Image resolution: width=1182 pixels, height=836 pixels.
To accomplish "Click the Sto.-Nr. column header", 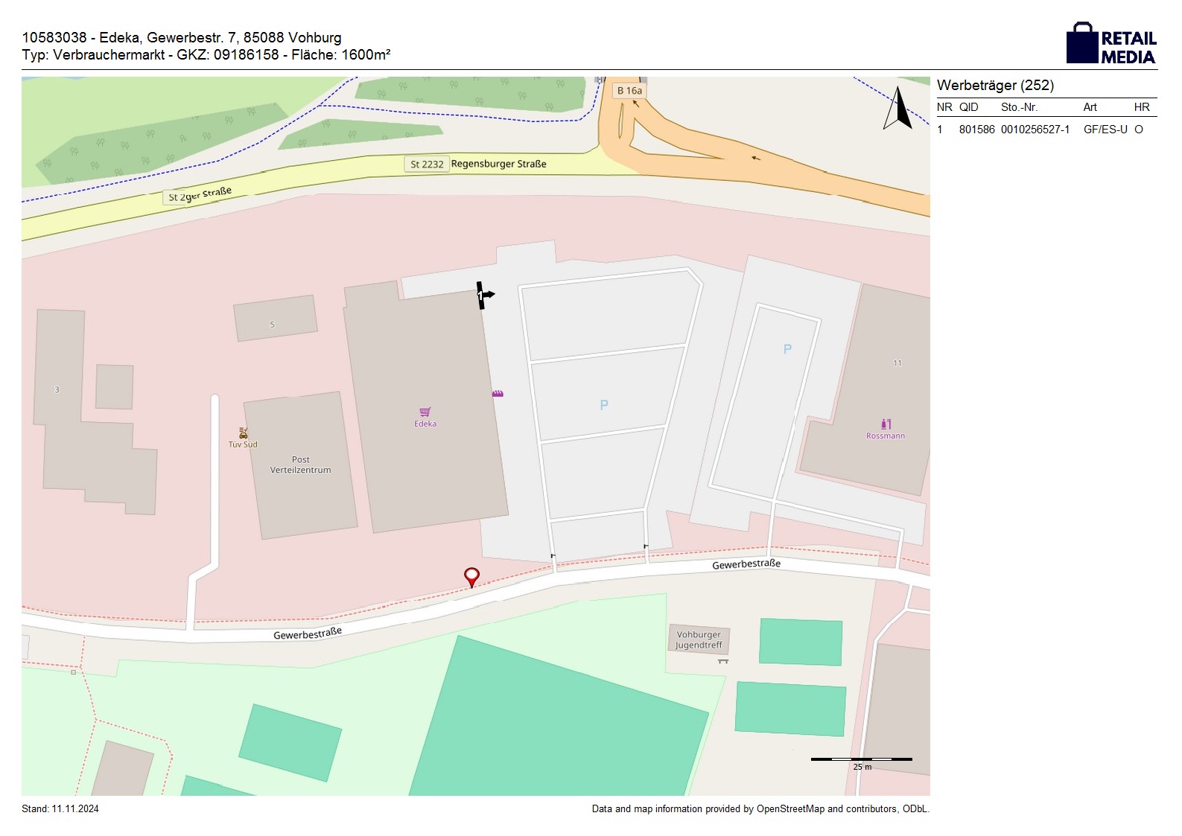I will coord(1019,107).
